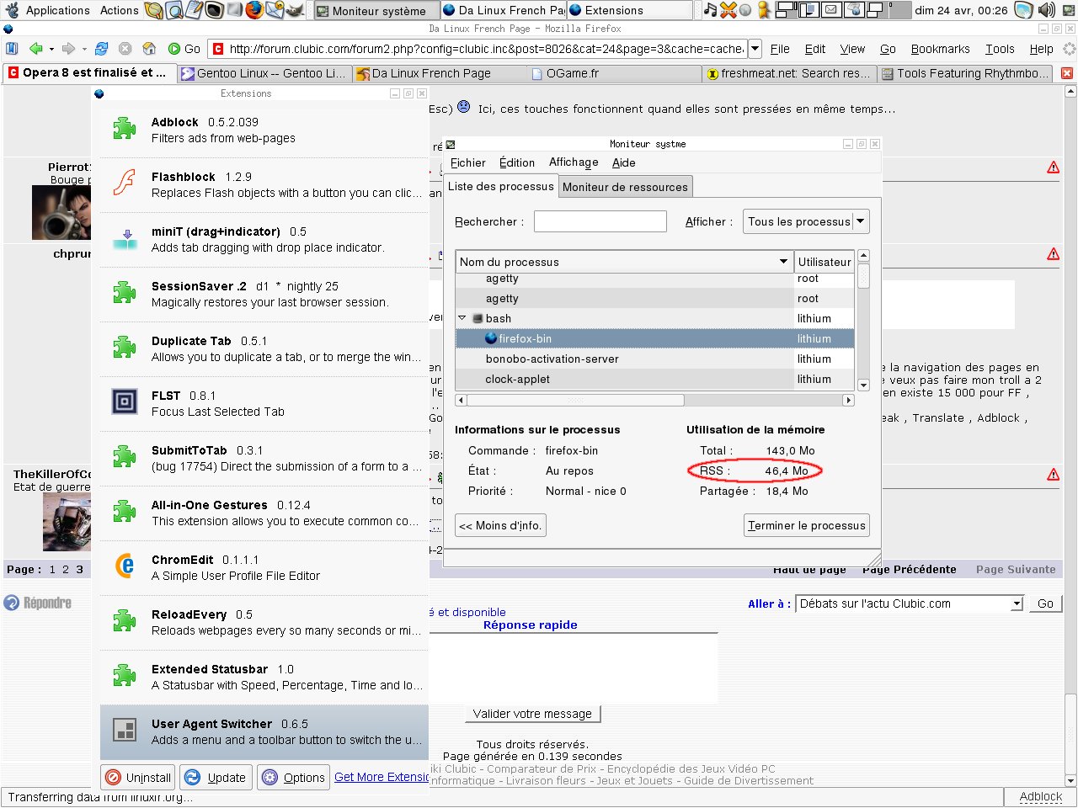Open the Fichier menu in Moniteur système

click(467, 162)
